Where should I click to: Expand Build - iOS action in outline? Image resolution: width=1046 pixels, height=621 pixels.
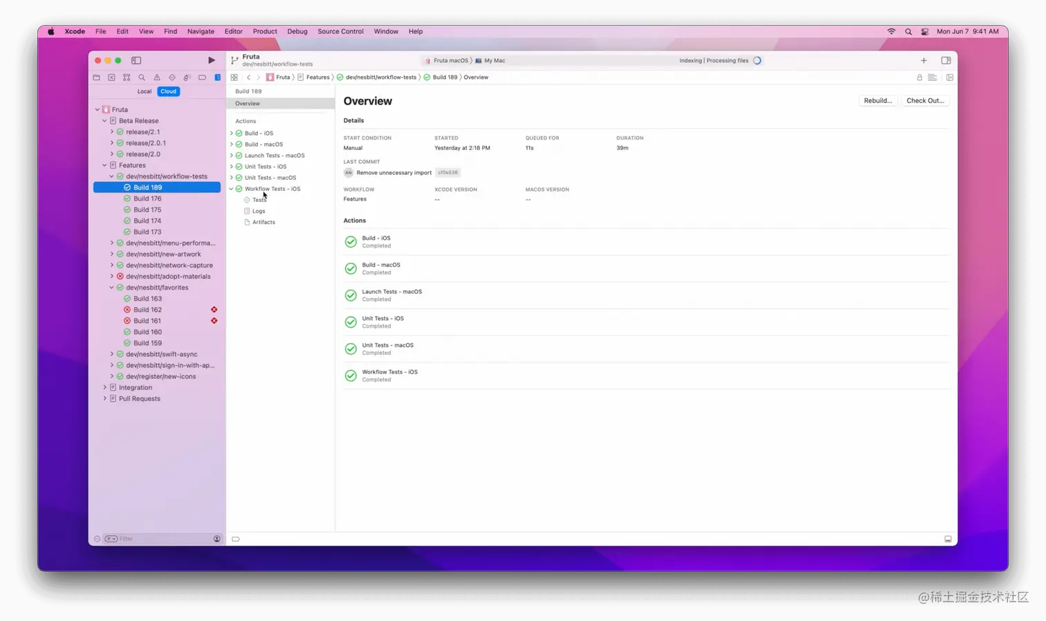(x=232, y=133)
